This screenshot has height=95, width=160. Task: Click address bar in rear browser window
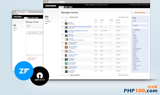30,14
